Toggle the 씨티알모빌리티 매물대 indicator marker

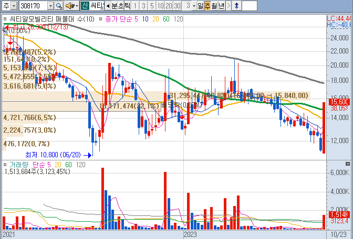[5, 19]
